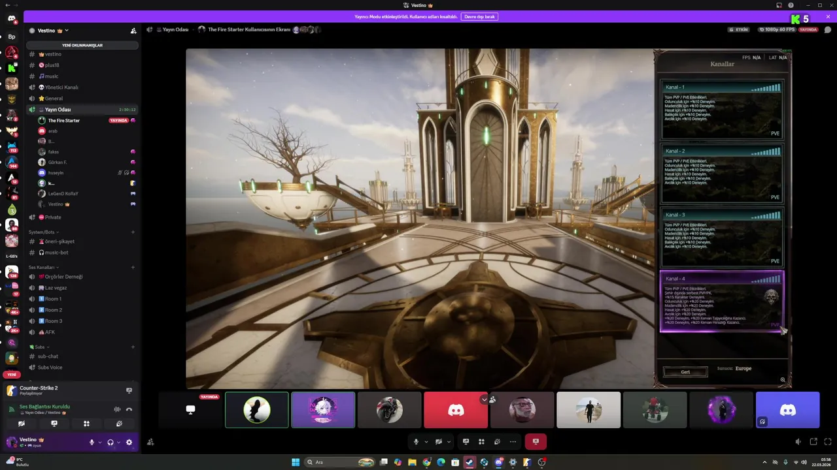The height and width of the screenshot is (470, 837).
Task: Join AFK voice channel
Action: click(84, 332)
